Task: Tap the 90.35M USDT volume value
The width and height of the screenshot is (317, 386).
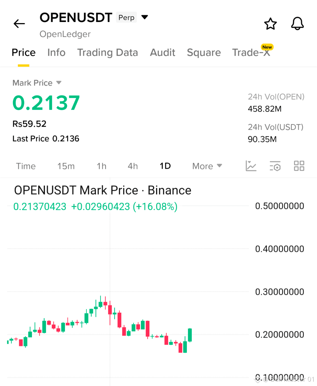Action: (x=262, y=139)
